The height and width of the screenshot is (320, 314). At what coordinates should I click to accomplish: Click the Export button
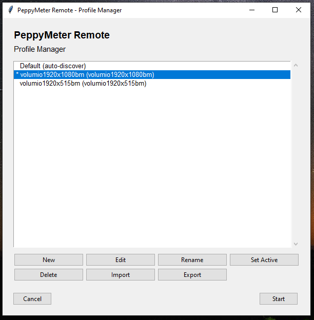click(192, 275)
